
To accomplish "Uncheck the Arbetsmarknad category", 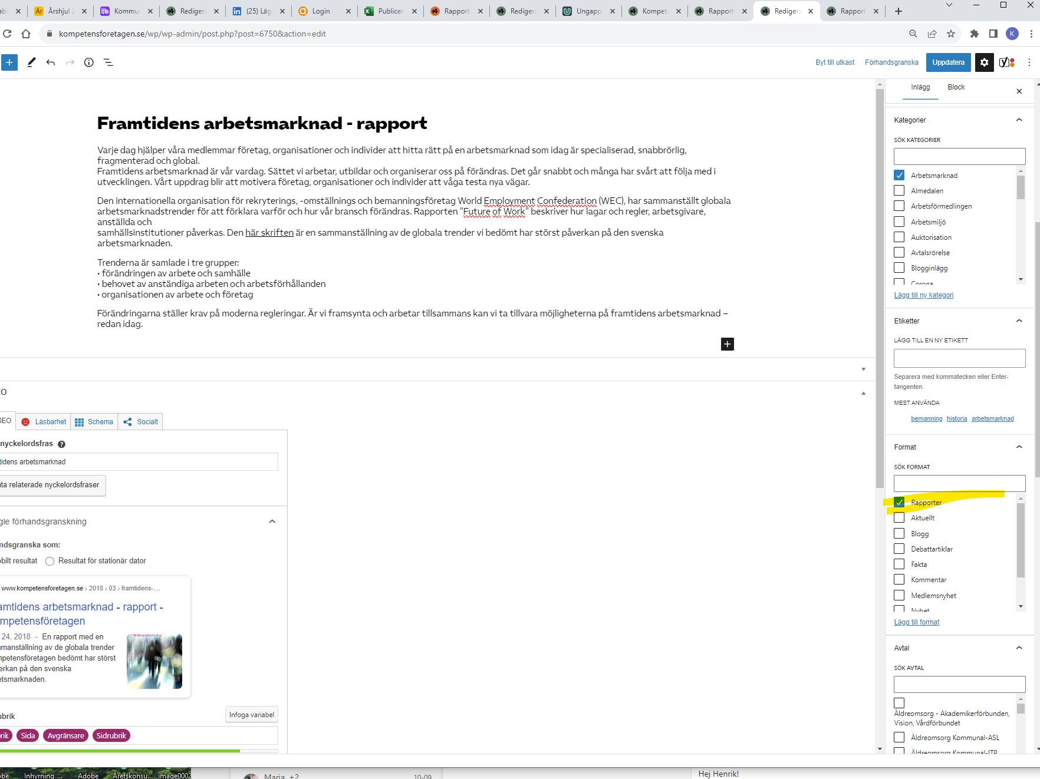I will pyautogui.click(x=899, y=175).
